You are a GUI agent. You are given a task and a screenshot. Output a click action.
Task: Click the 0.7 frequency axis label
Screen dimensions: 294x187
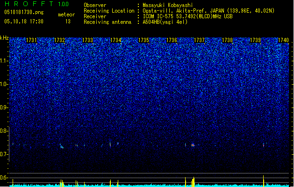(x=4, y=154)
